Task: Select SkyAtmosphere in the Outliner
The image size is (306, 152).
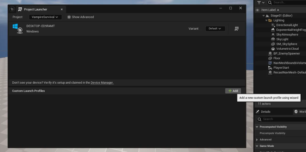Action: click(x=287, y=34)
